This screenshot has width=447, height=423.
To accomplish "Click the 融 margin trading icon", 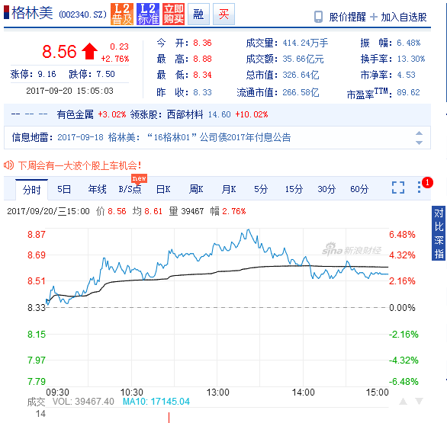I will 198,14.
